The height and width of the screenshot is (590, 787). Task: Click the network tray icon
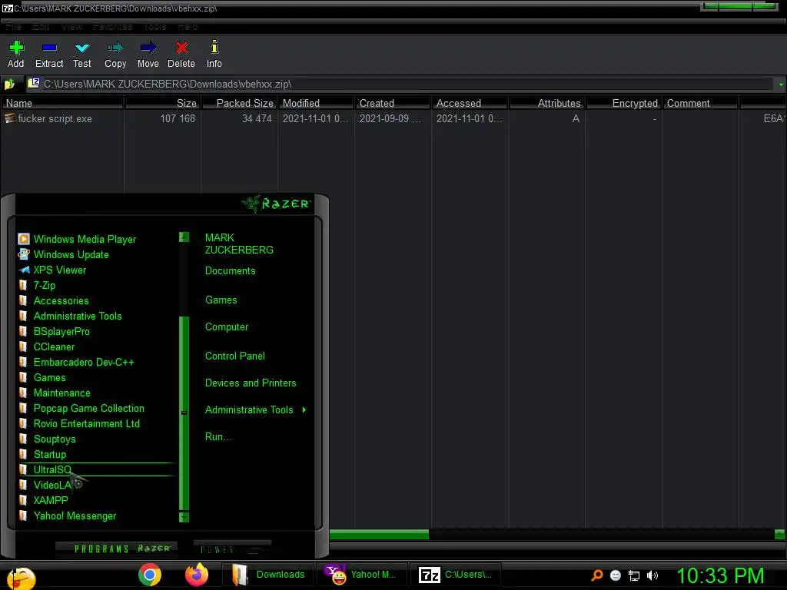coord(634,575)
